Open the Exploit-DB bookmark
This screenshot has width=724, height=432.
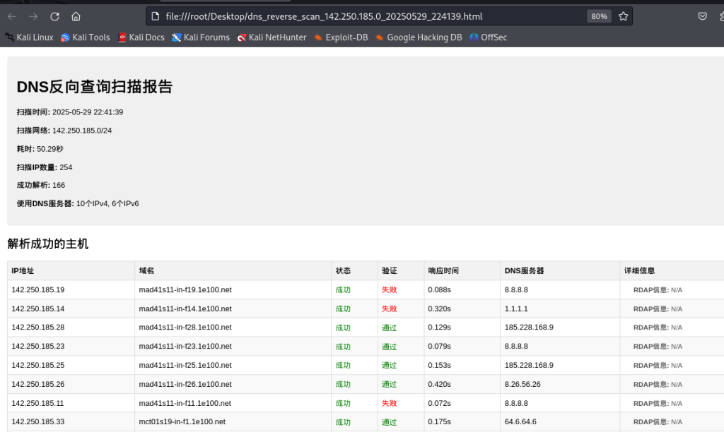340,37
